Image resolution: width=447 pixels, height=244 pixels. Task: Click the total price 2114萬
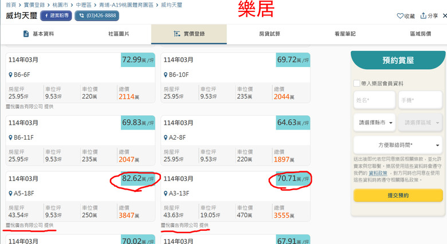[x=129, y=97]
